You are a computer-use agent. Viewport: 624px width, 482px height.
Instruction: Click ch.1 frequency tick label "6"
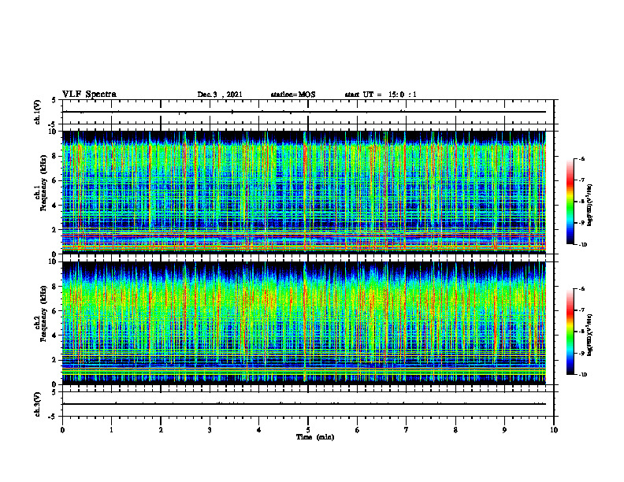point(54,180)
